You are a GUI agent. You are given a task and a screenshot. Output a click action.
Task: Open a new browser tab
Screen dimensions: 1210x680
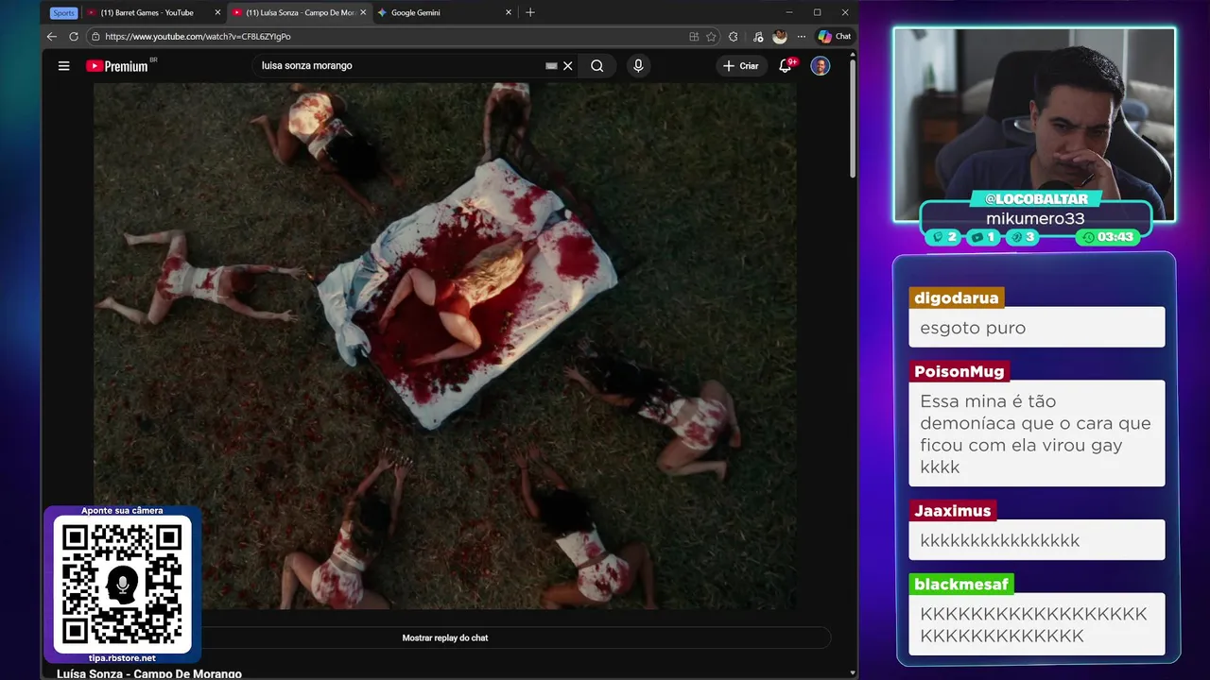pyautogui.click(x=530, y=12)
